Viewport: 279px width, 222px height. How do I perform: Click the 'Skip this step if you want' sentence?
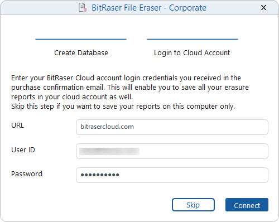pos(123,107)
